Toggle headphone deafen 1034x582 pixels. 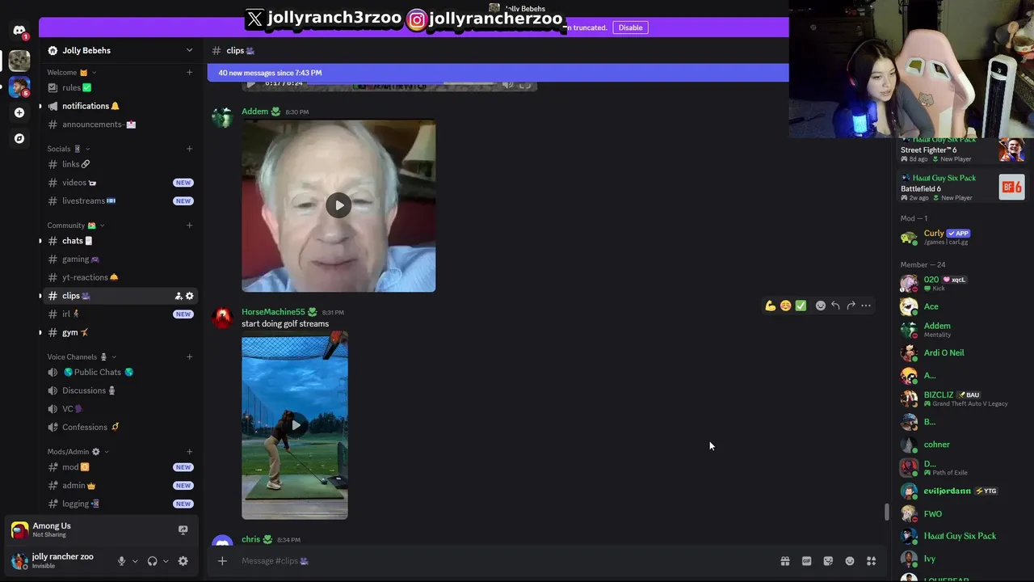tap(153, 561)
